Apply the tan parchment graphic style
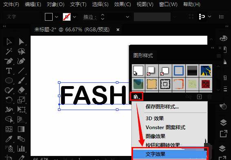Image resolution: width=231 pixels, height=160 pixels. (151, 84)
